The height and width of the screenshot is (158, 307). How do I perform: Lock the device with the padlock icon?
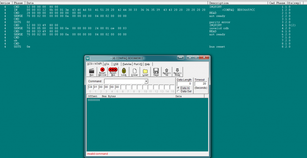coord(124,72)
